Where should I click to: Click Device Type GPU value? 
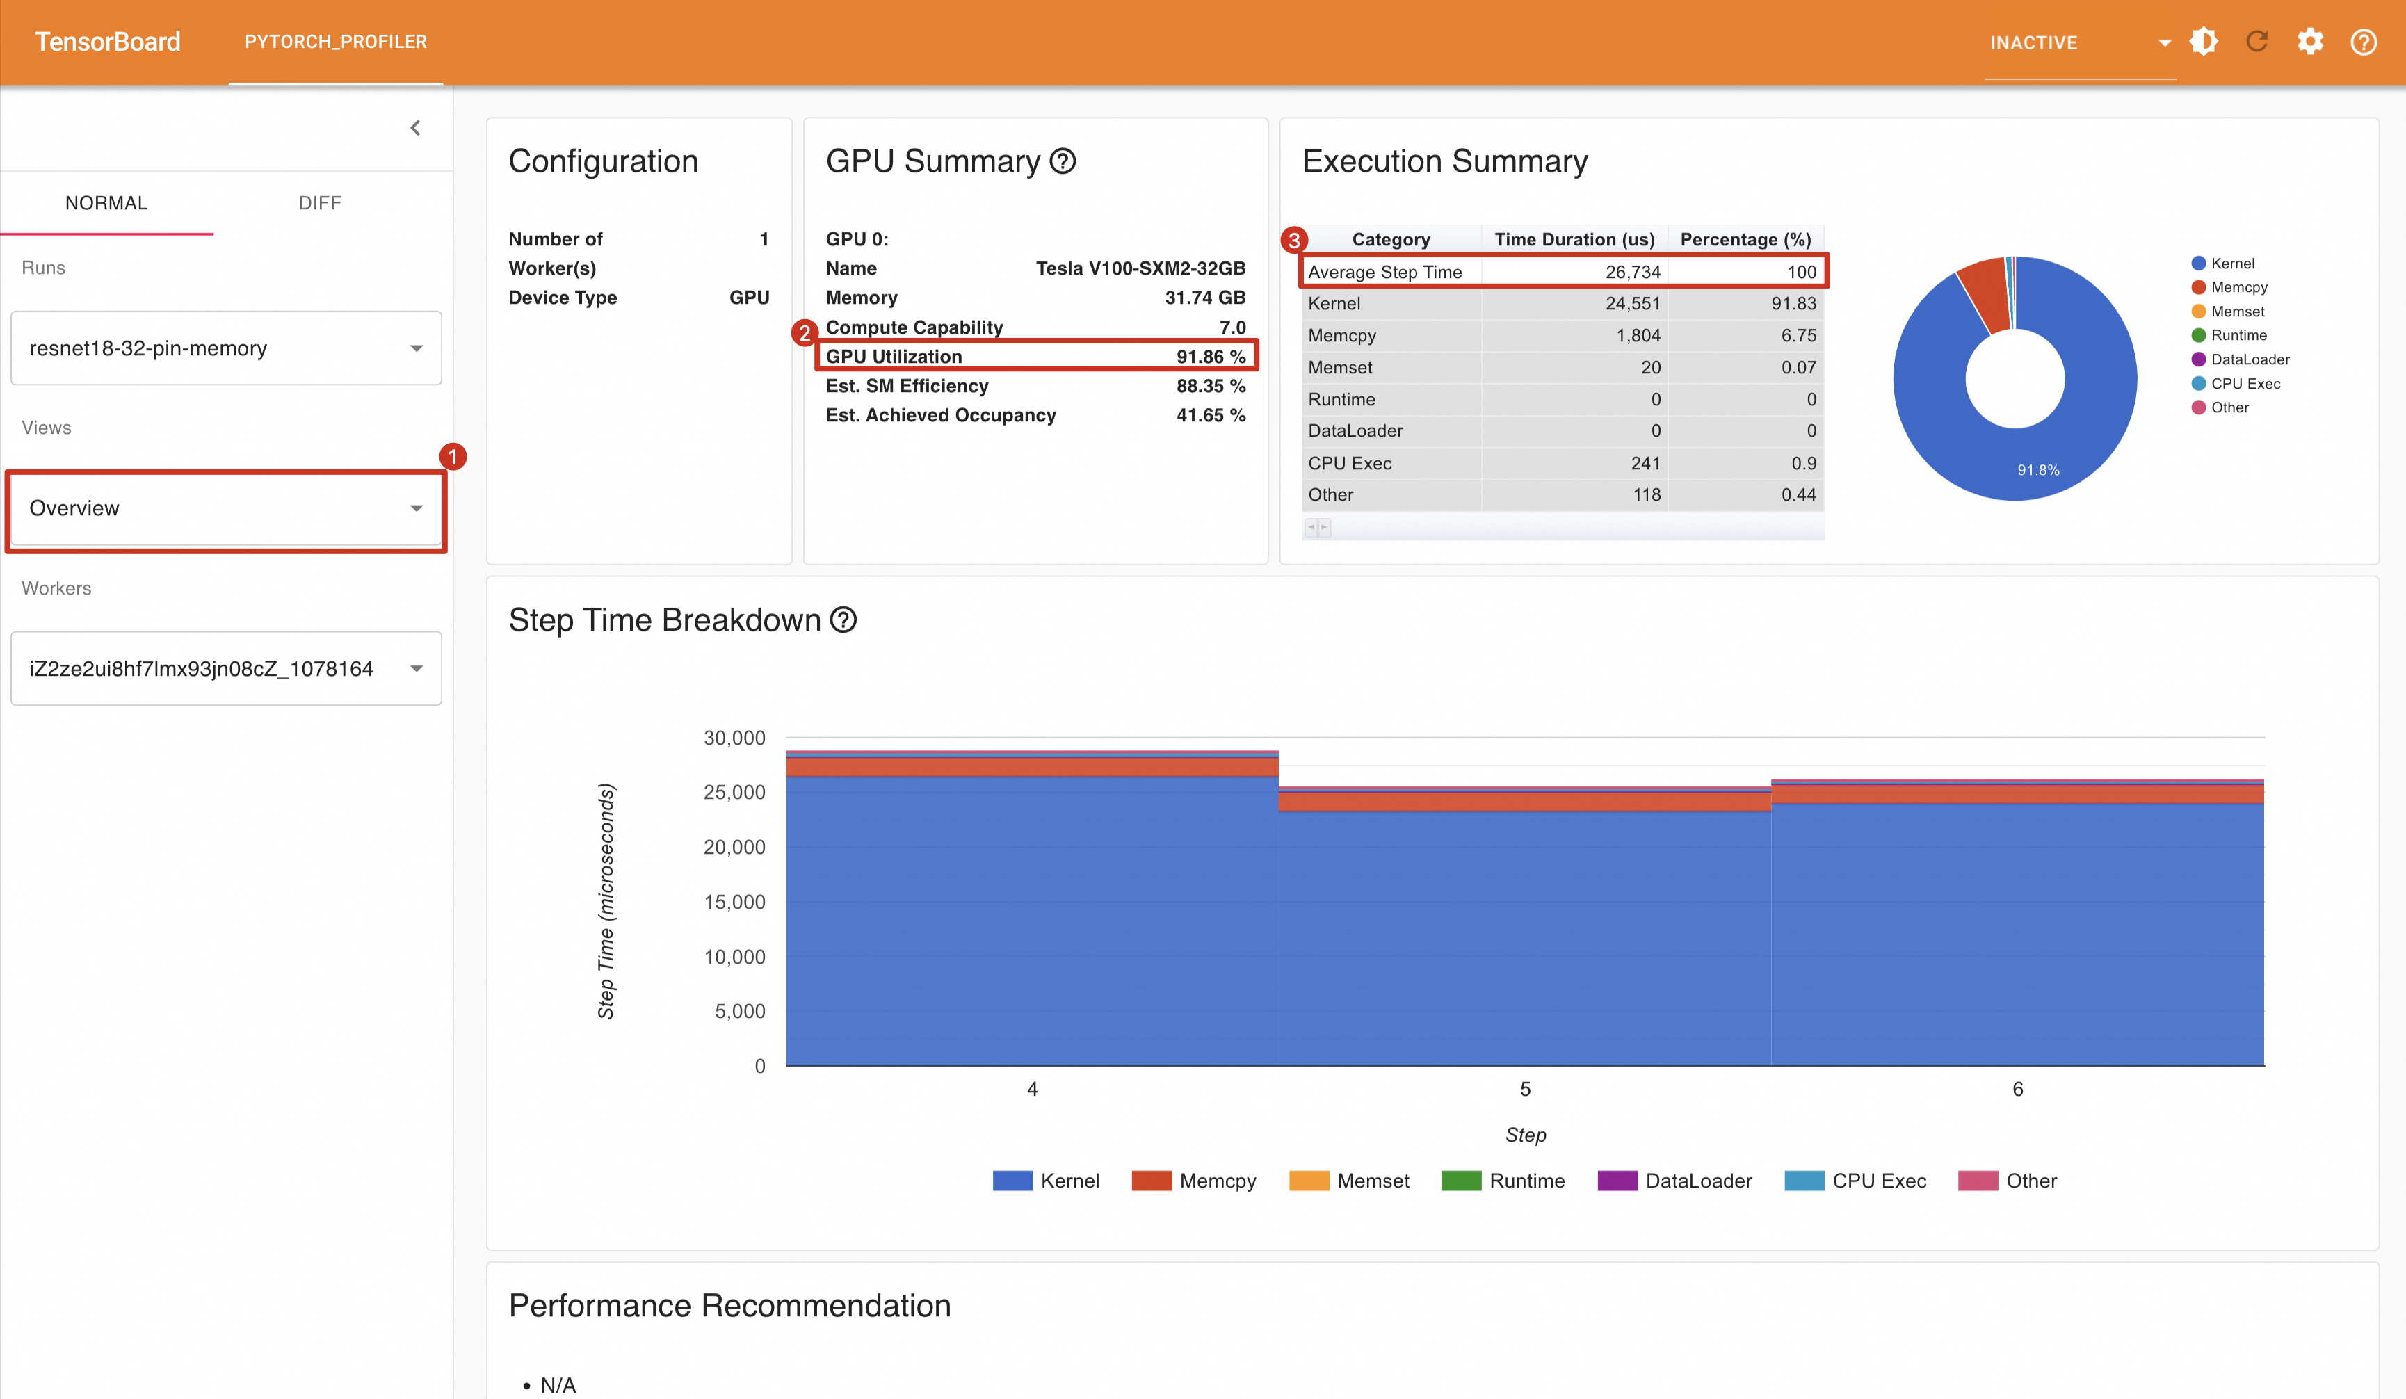750,298
